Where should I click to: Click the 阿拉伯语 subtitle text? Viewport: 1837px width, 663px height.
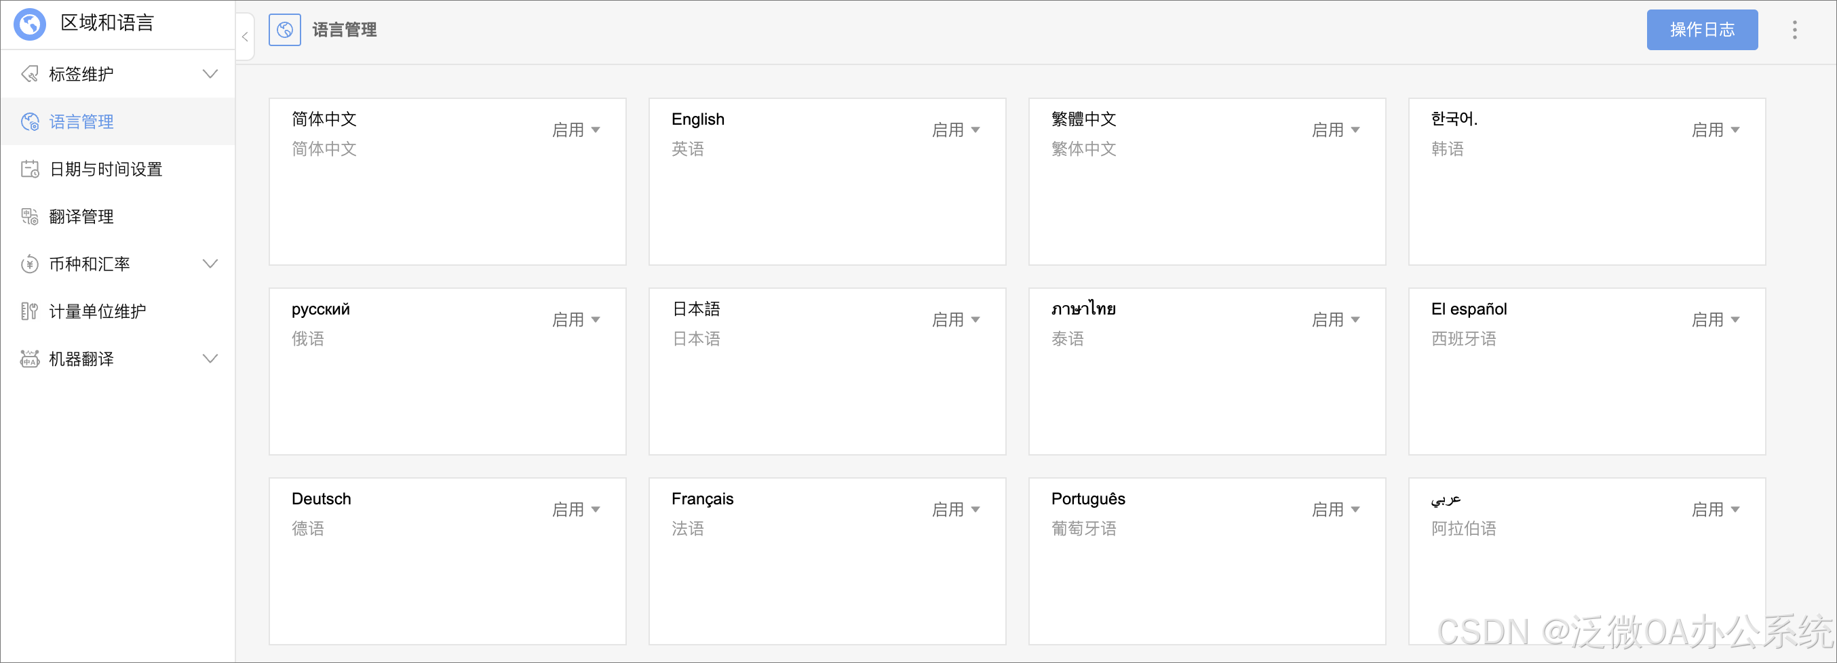[x=1464, y=528]
